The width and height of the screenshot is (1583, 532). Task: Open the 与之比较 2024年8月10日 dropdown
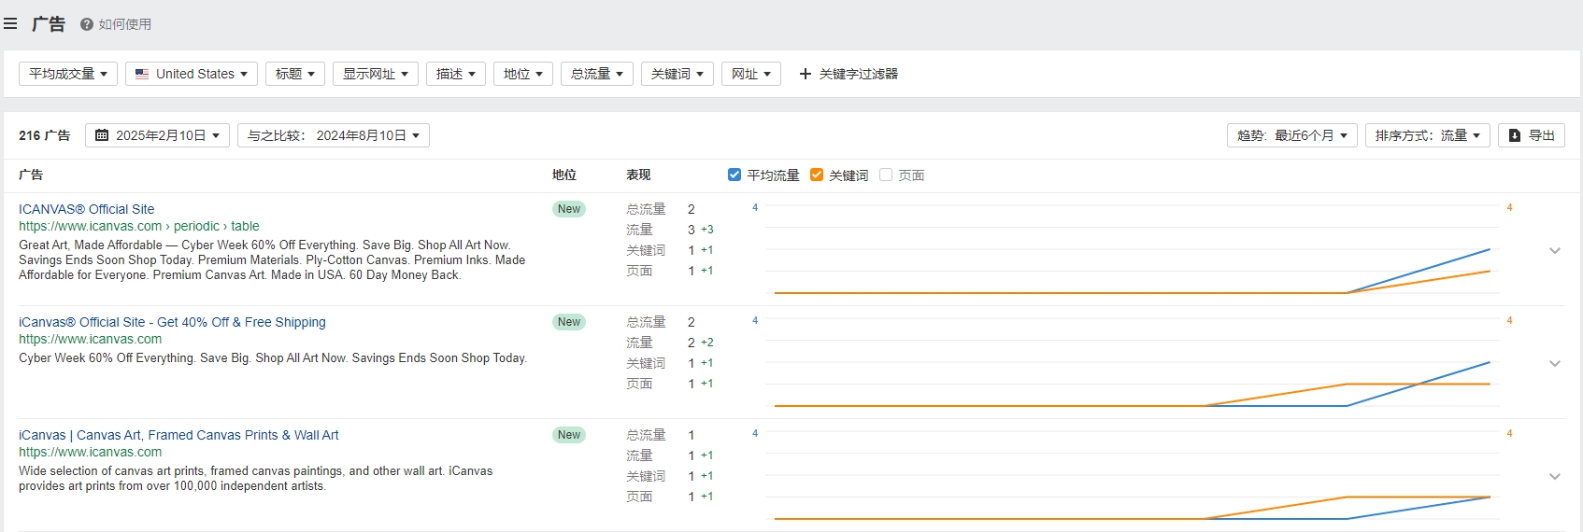[334, 135]
